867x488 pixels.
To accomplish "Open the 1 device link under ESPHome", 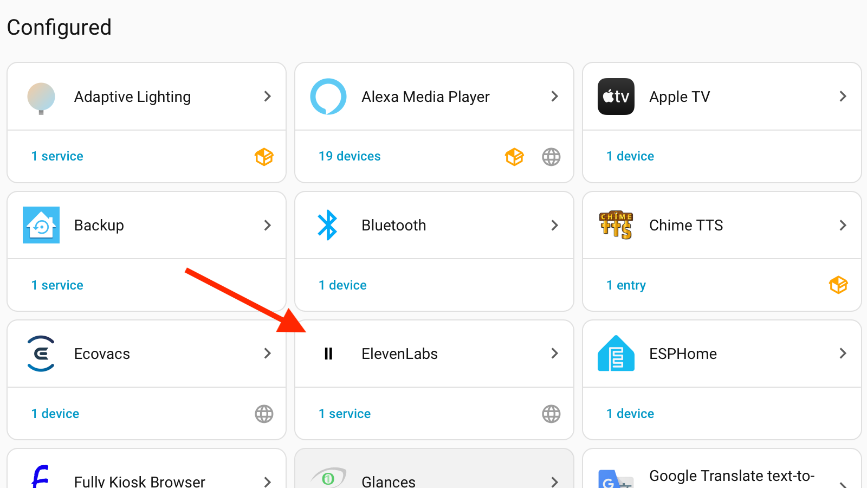I will coord(630,414).
